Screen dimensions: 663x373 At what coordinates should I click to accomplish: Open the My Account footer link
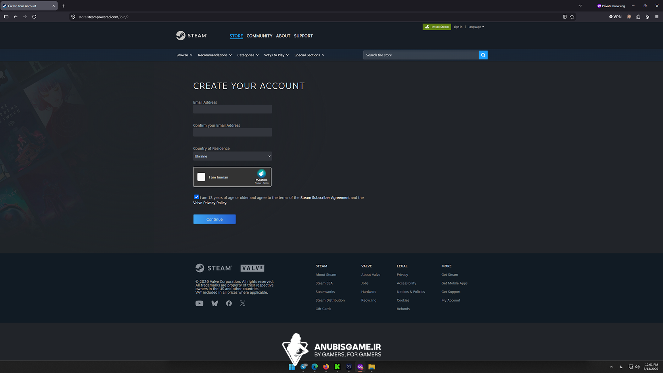(451, 300)
